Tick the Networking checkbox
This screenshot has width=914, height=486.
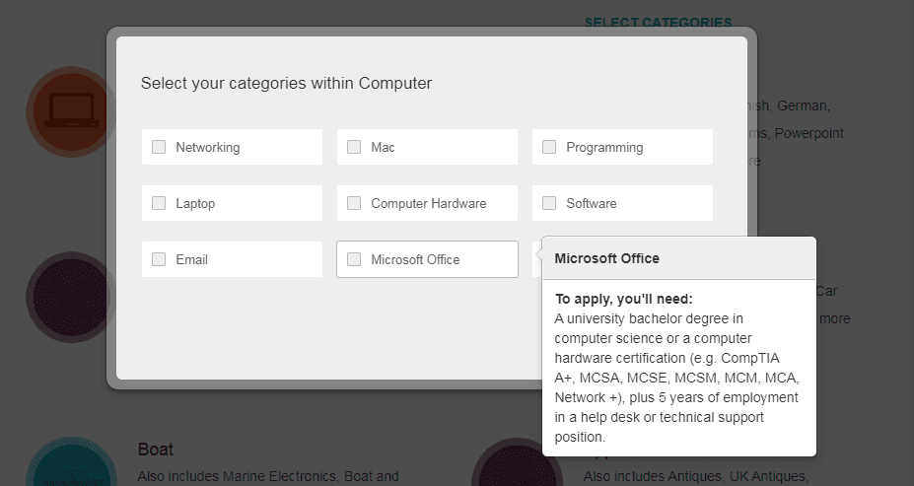pyautogui.click(x=159, y=147)
